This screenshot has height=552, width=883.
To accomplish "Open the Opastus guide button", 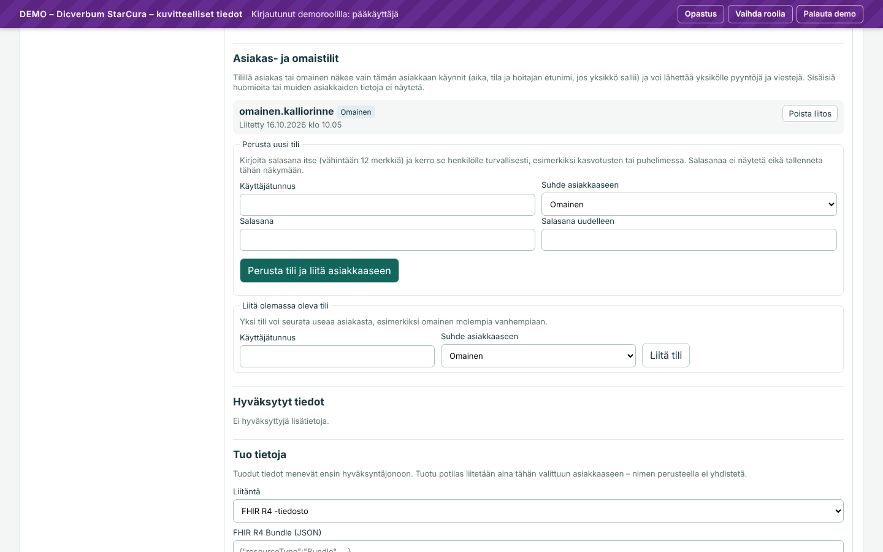I will [x=700, y=14].
